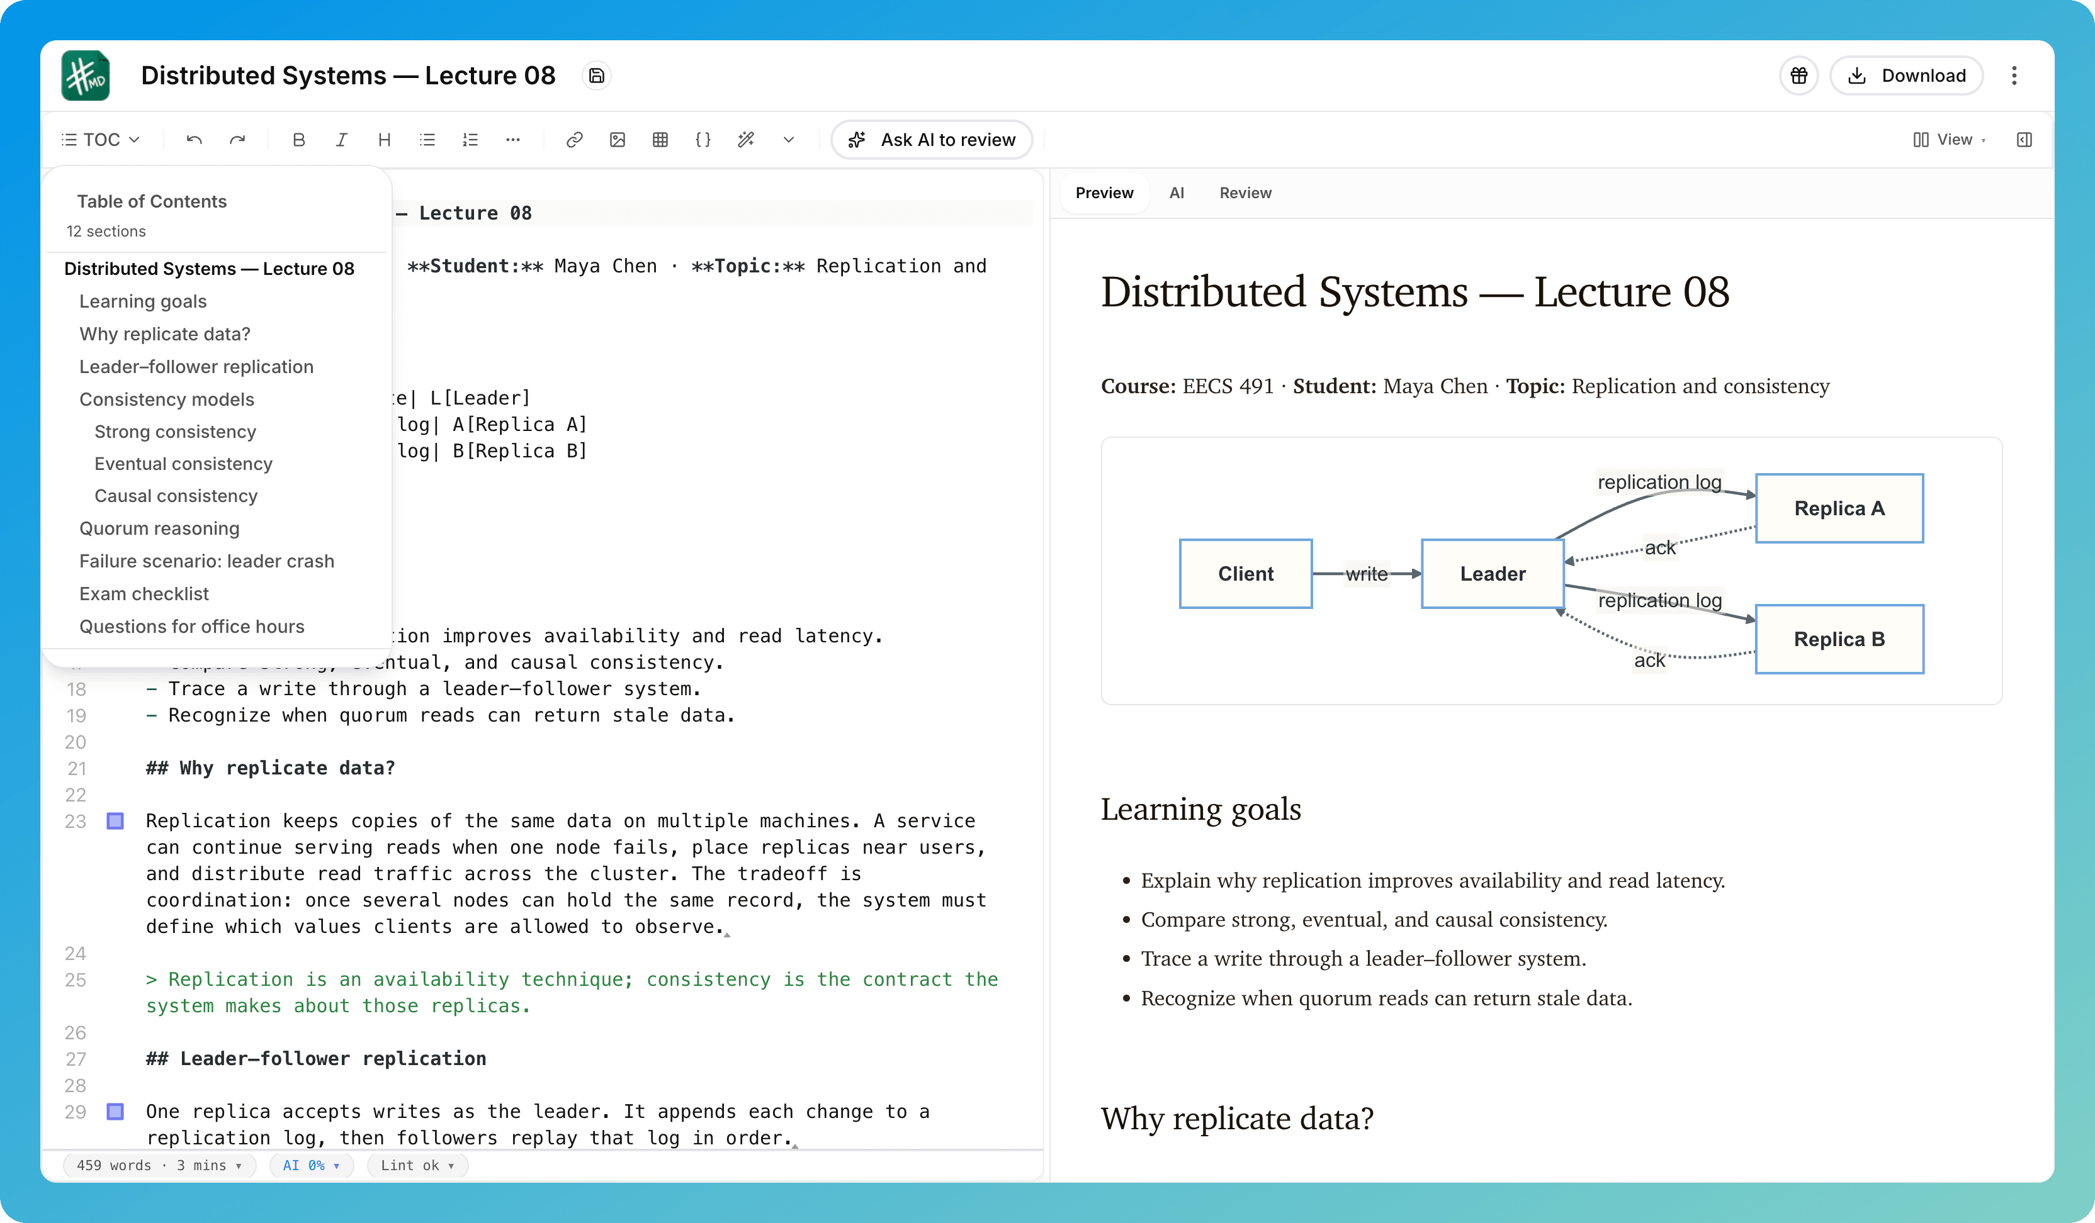Select Eventual consistency in TOC
The image size is (2095, 1223).
click(184, 464)
